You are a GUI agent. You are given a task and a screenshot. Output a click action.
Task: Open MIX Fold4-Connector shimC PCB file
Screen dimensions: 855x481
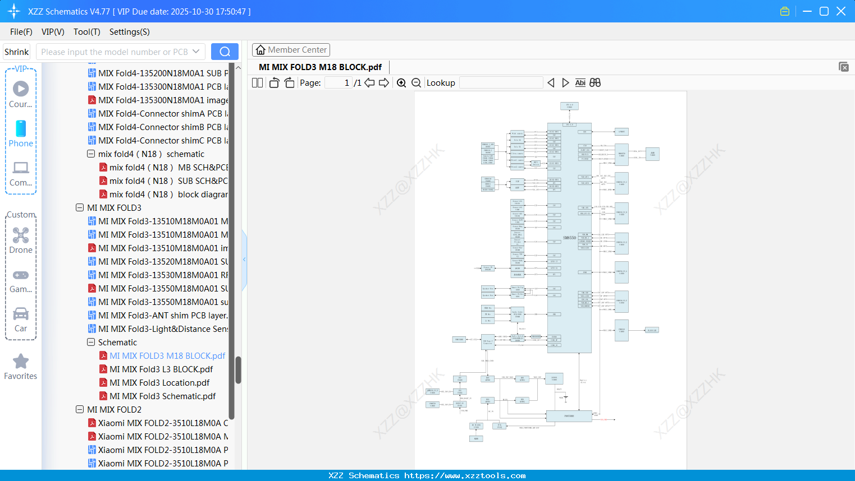158,140
